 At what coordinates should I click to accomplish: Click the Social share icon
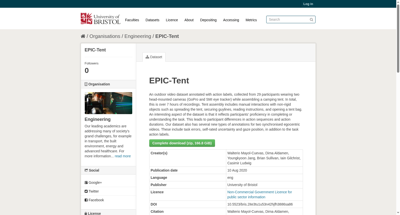pos(86,170)
